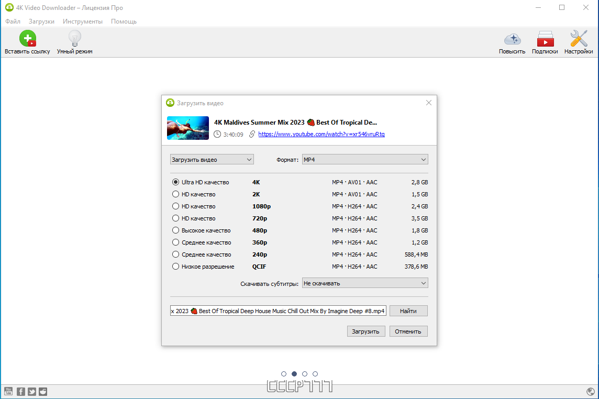Open the Загрузки menu
Viewport: 599px width, 399px height.
(x=41, y=21)
